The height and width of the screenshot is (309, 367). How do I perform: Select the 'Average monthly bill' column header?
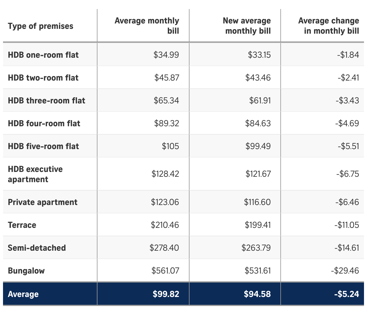click(x=147, y=26)
